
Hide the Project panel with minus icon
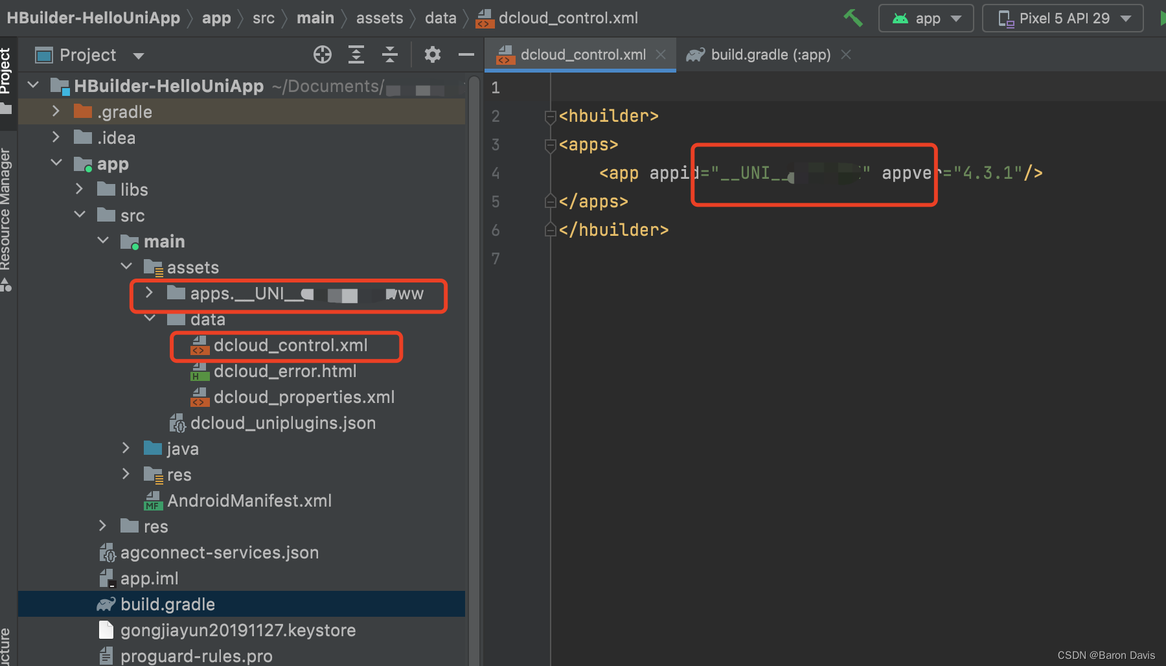466,55
